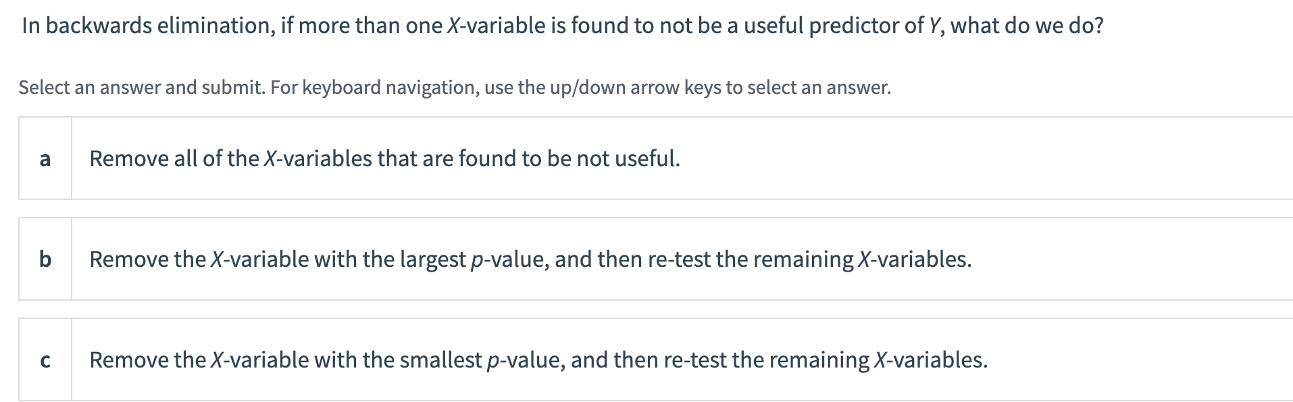Choose the answer about removing all not useful X-variables
Screen dimensions: 1293x402
385,159
